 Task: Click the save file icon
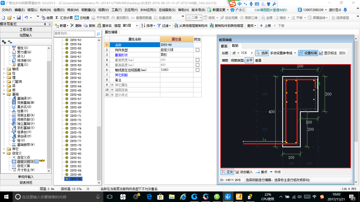[19, 18]
